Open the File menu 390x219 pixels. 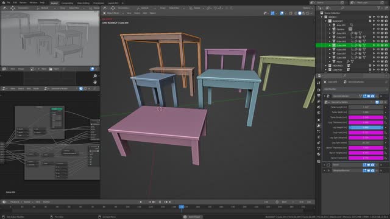[x=9, y=2]
